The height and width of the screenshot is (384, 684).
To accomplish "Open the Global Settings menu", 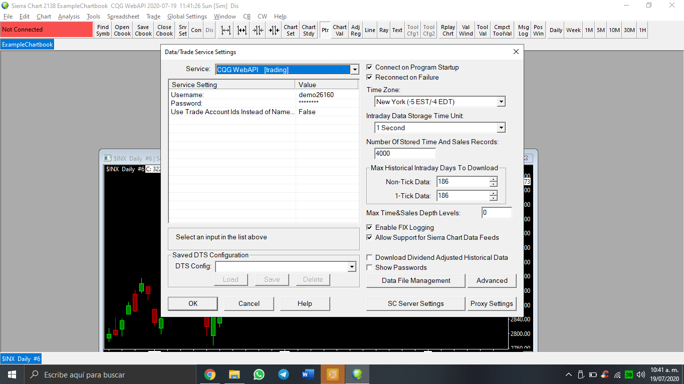I will tap(187, 17).
